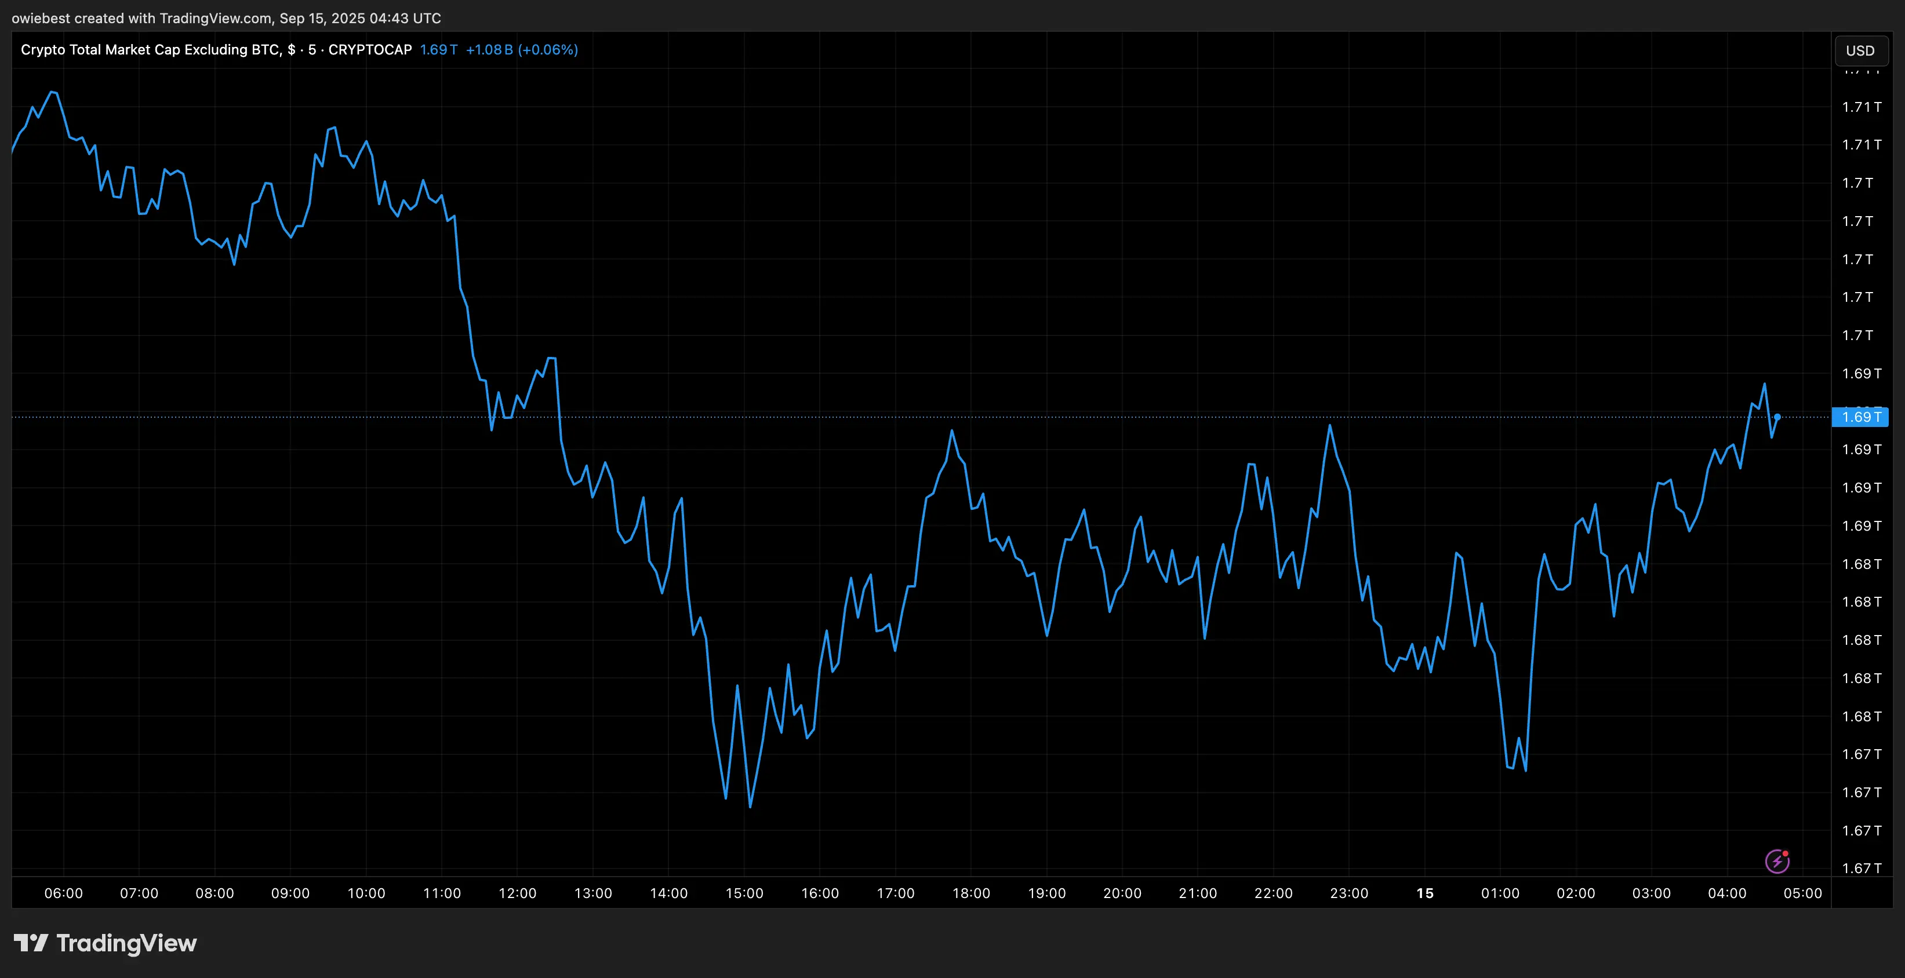Click the 13:00 time axis label
This screenshot has width=1905, height=978.
(593, 893)
